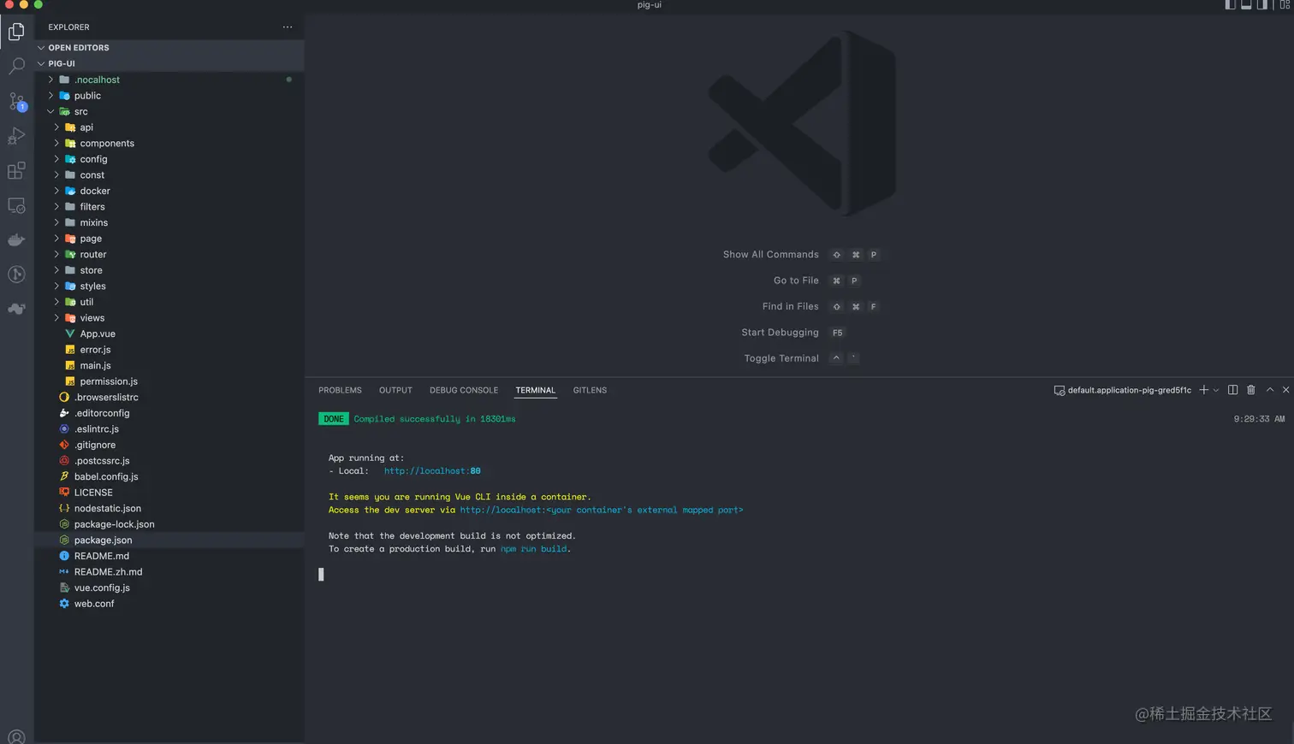Viewport: 1294px width, 744px height.
Task: Open error.js file
Action: click(x=169, y=350)
